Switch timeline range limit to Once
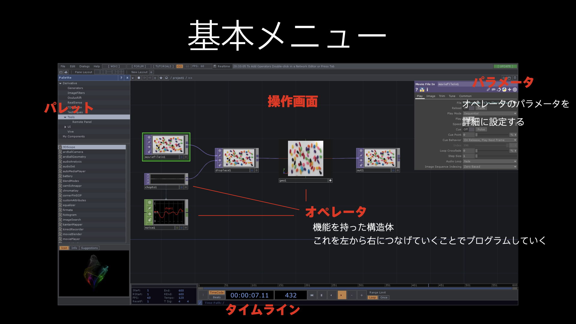This screenshot has height=324, width=576. tap(384, 298)
